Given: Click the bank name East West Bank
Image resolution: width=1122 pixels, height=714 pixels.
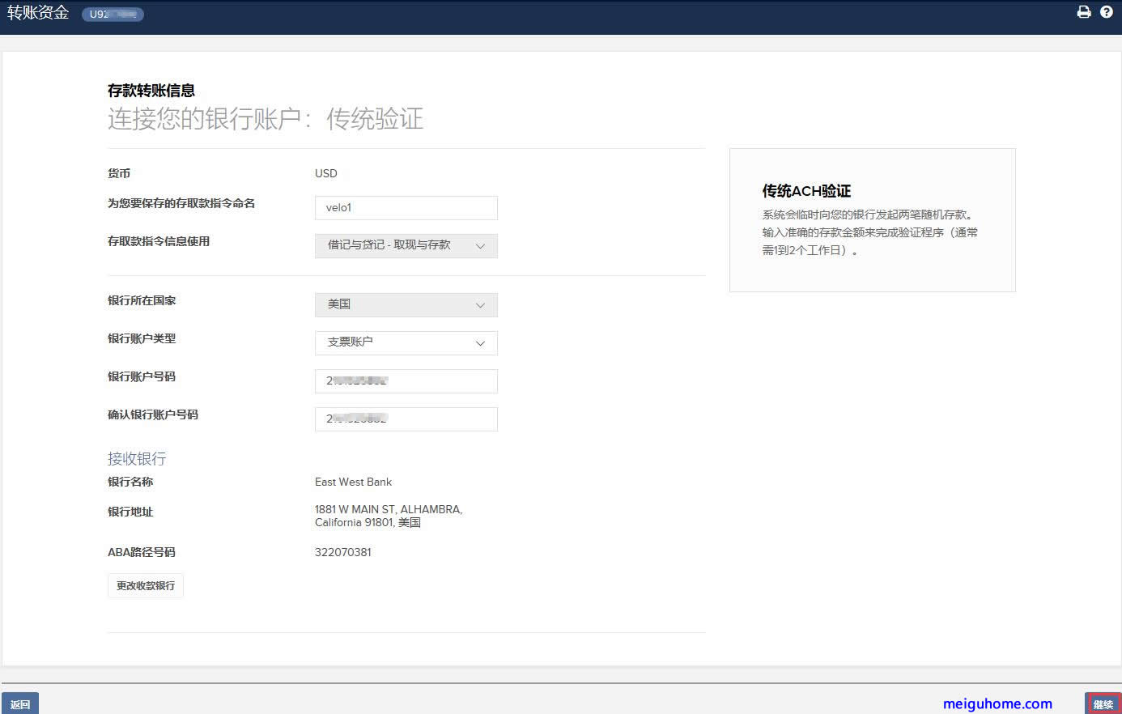Looking at the screenshot, I should pyautogui.click(x=353, y=482).
